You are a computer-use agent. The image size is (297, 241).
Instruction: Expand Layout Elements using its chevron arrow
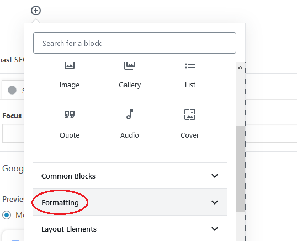pos(215,229)
